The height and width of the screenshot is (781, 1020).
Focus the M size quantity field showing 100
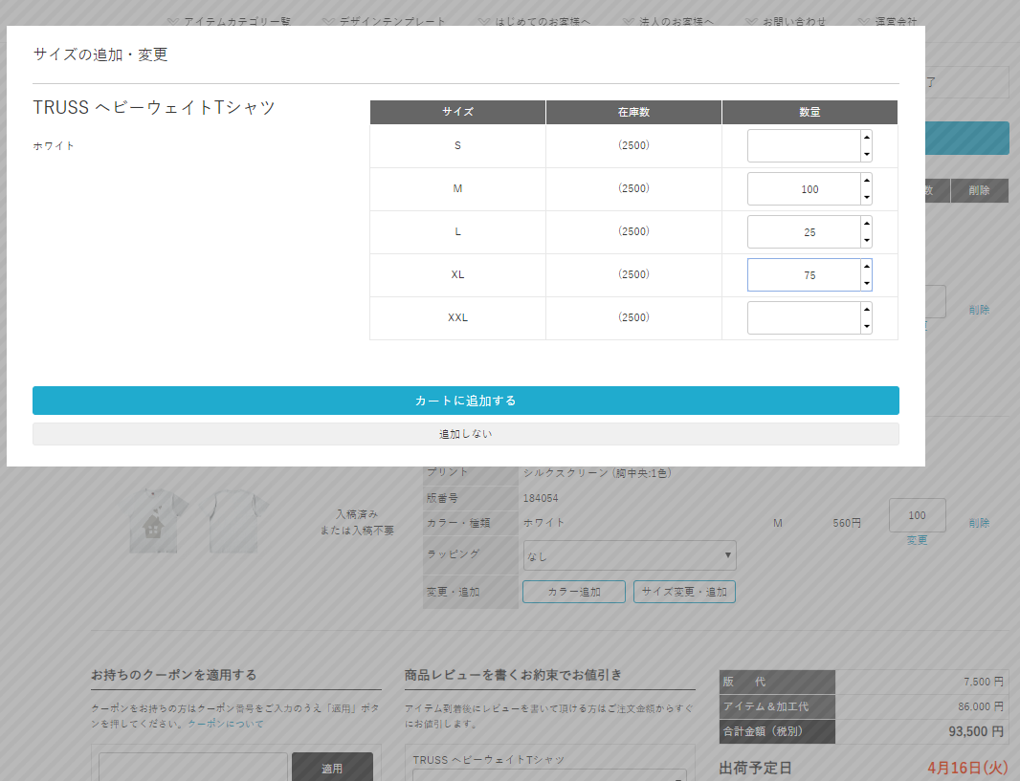(x=804, y=189)
